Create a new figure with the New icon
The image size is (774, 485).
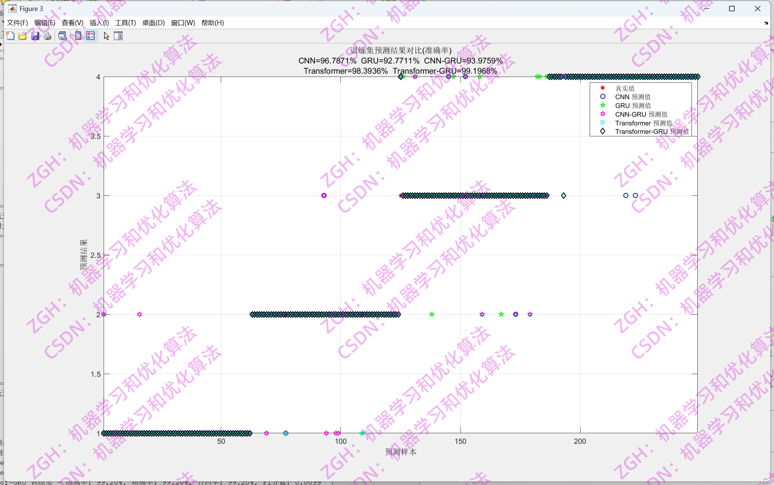tap(10, 36)
